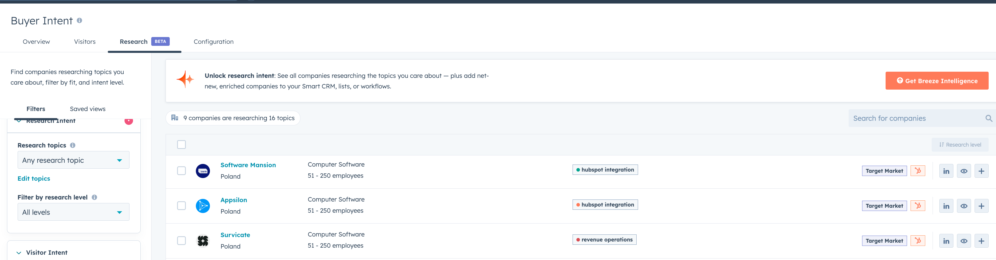This screenshot has width=996, height=260.
Task: Tick the select-all checkbox in table header
Action: pos(181,144)
